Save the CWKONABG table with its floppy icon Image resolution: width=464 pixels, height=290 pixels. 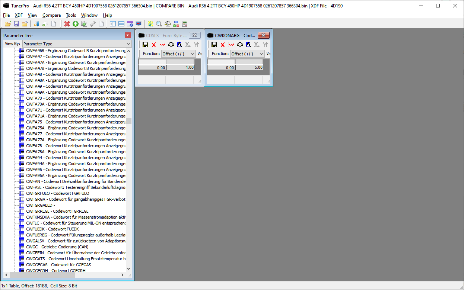tap(214, 45)
